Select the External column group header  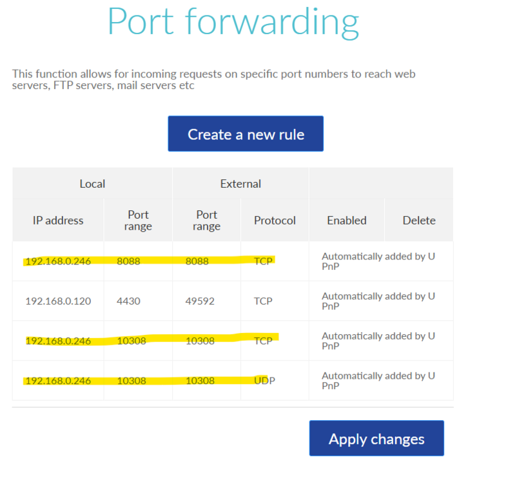(x=240, y=184)
